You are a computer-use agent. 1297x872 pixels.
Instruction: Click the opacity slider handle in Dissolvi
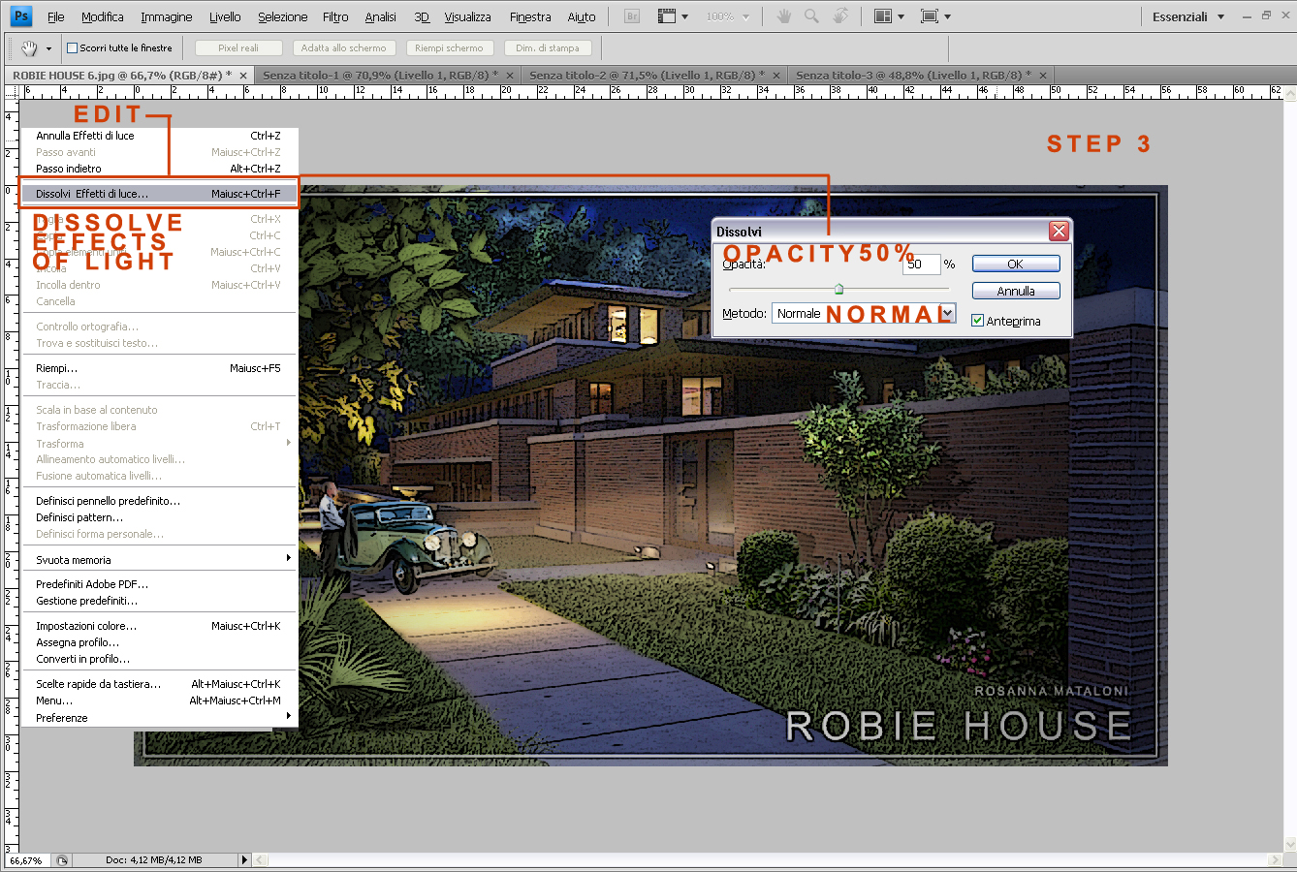[839, 288]
